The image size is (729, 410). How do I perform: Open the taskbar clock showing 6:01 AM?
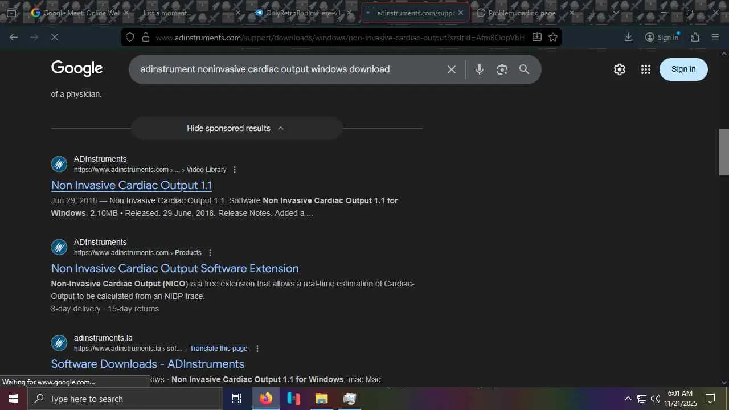pyautogui.click(x=682, y=399)
